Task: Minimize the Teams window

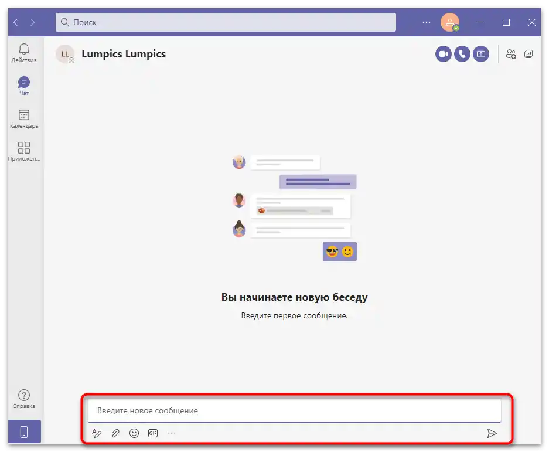Action: 480,22
